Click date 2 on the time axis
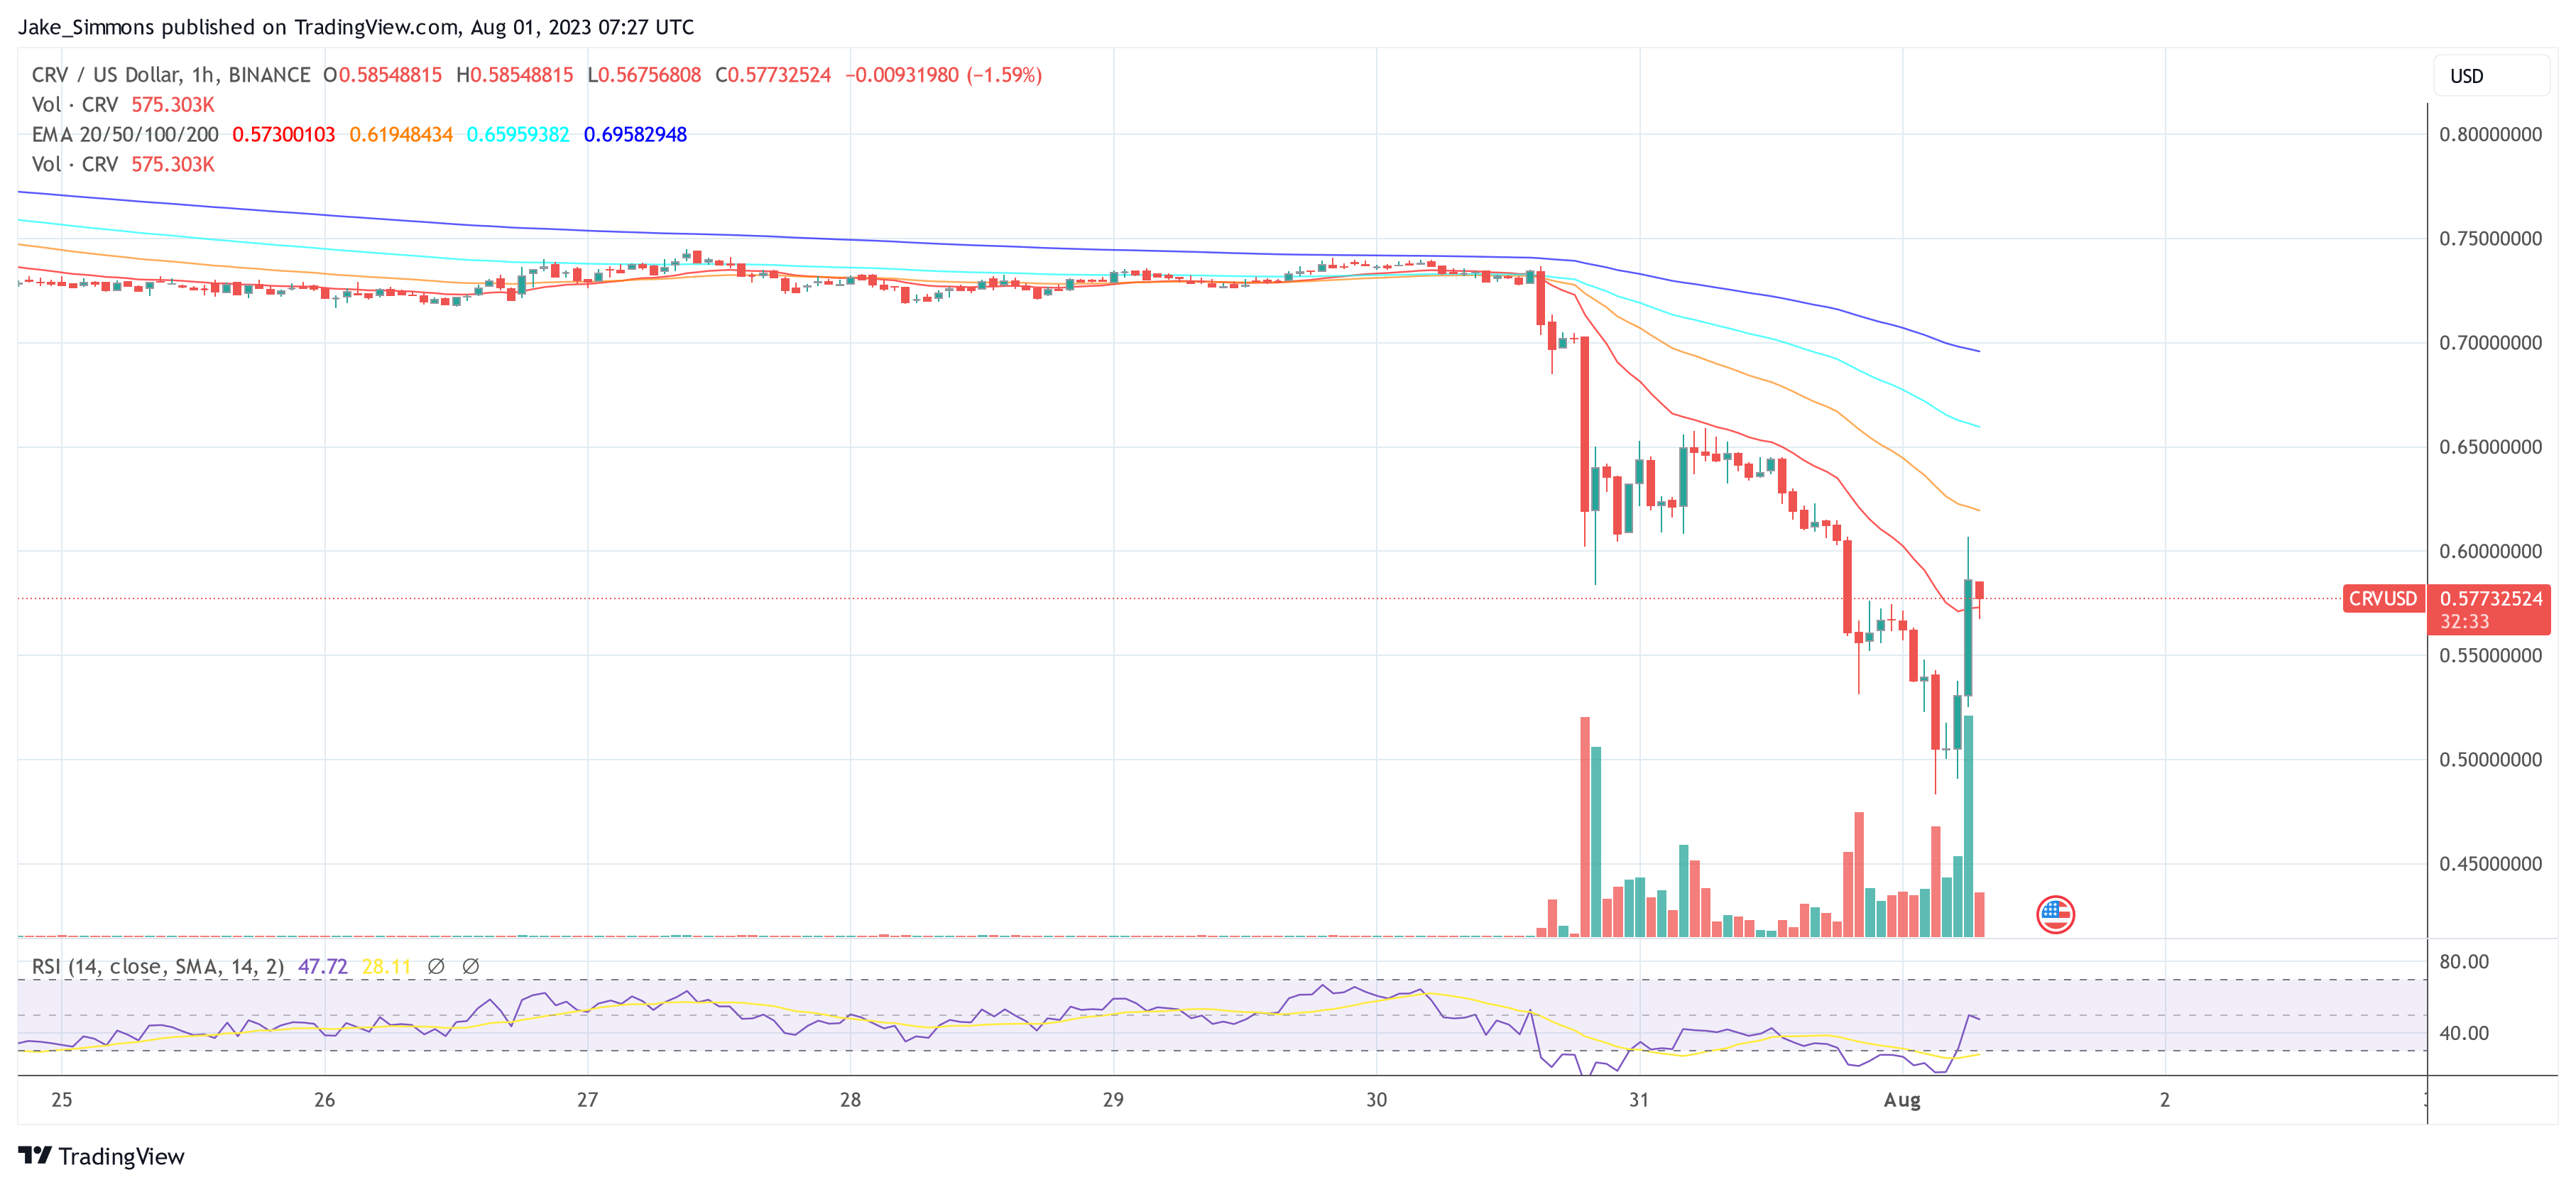 pos(2165,1099)
